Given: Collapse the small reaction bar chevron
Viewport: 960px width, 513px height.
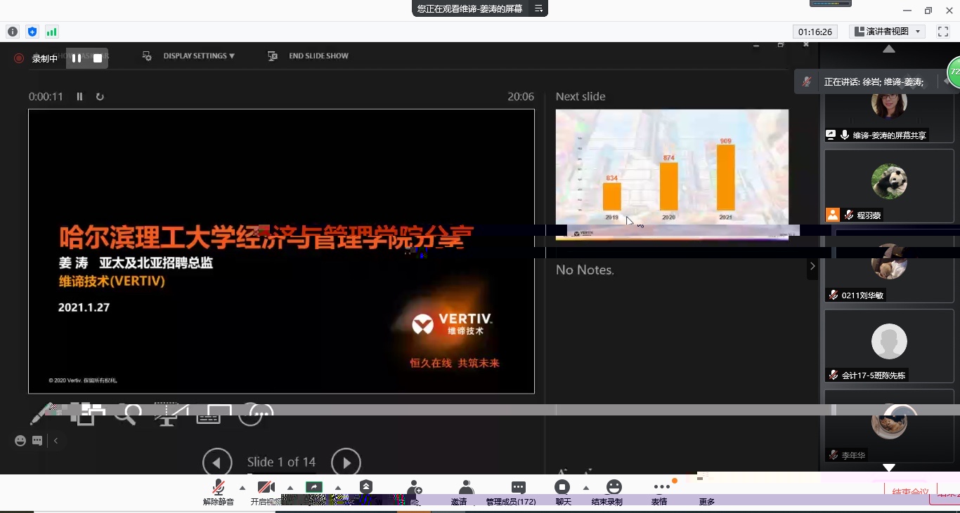Looking at the screenshot, I should tap(56, 441).
